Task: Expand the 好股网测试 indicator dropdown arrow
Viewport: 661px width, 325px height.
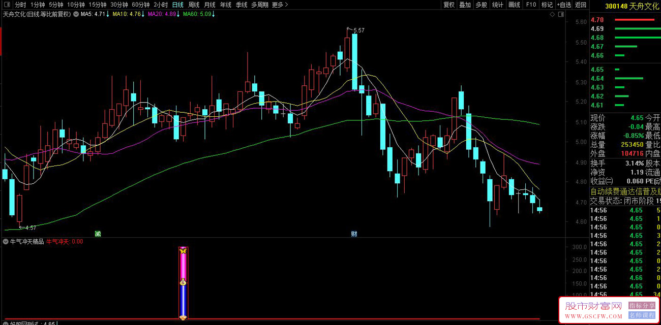Action: pos(6,323)
